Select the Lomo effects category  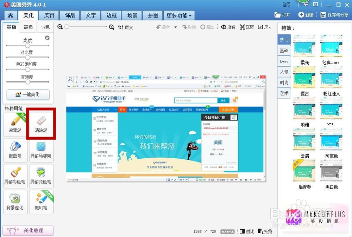coord(284,61)
